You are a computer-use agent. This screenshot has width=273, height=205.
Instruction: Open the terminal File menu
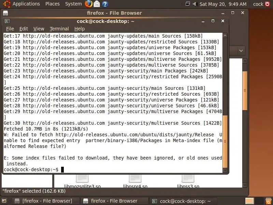click(x=10, y=29)
